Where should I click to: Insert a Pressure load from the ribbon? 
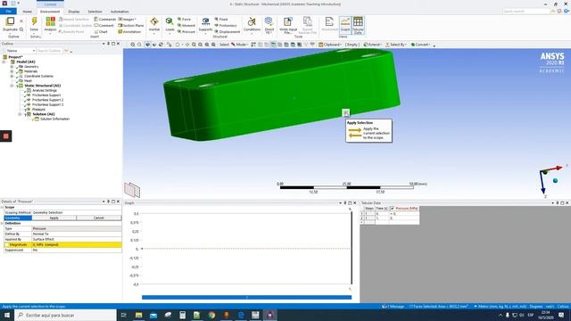(x=186, y=32)
